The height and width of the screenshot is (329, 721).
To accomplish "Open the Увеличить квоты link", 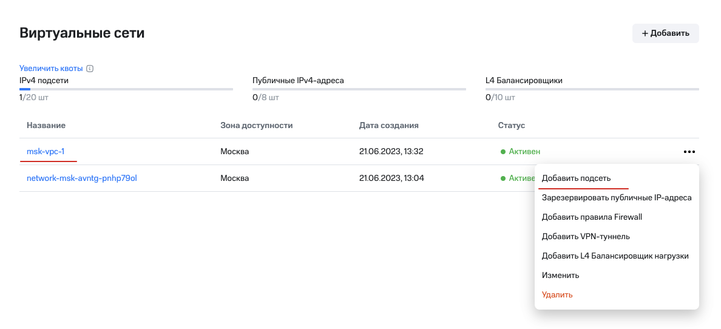I will (50, 69).
